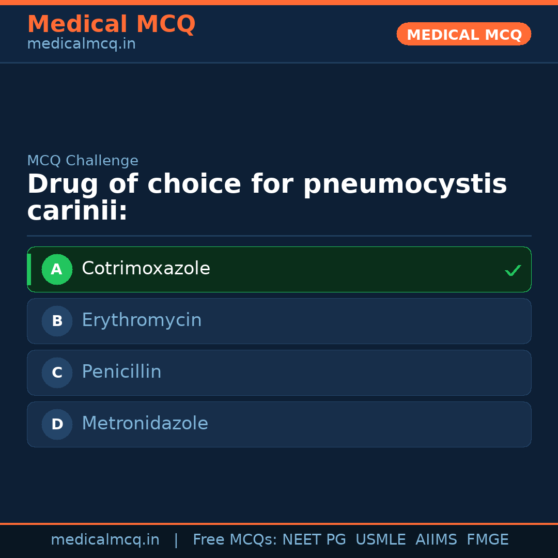The height and width of the screenshot is (558, 558).
Task: Click FMGE in the footer
Action: [487, 540]
